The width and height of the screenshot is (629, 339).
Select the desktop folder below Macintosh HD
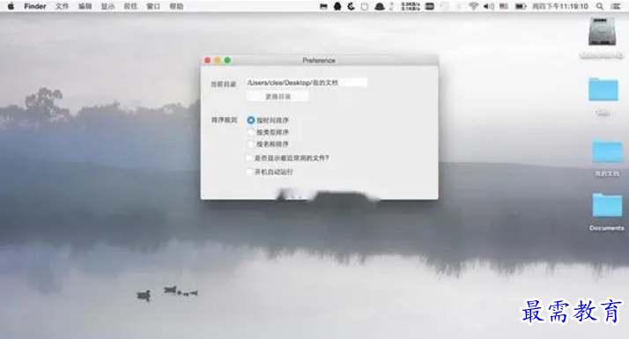click(603, 90)
